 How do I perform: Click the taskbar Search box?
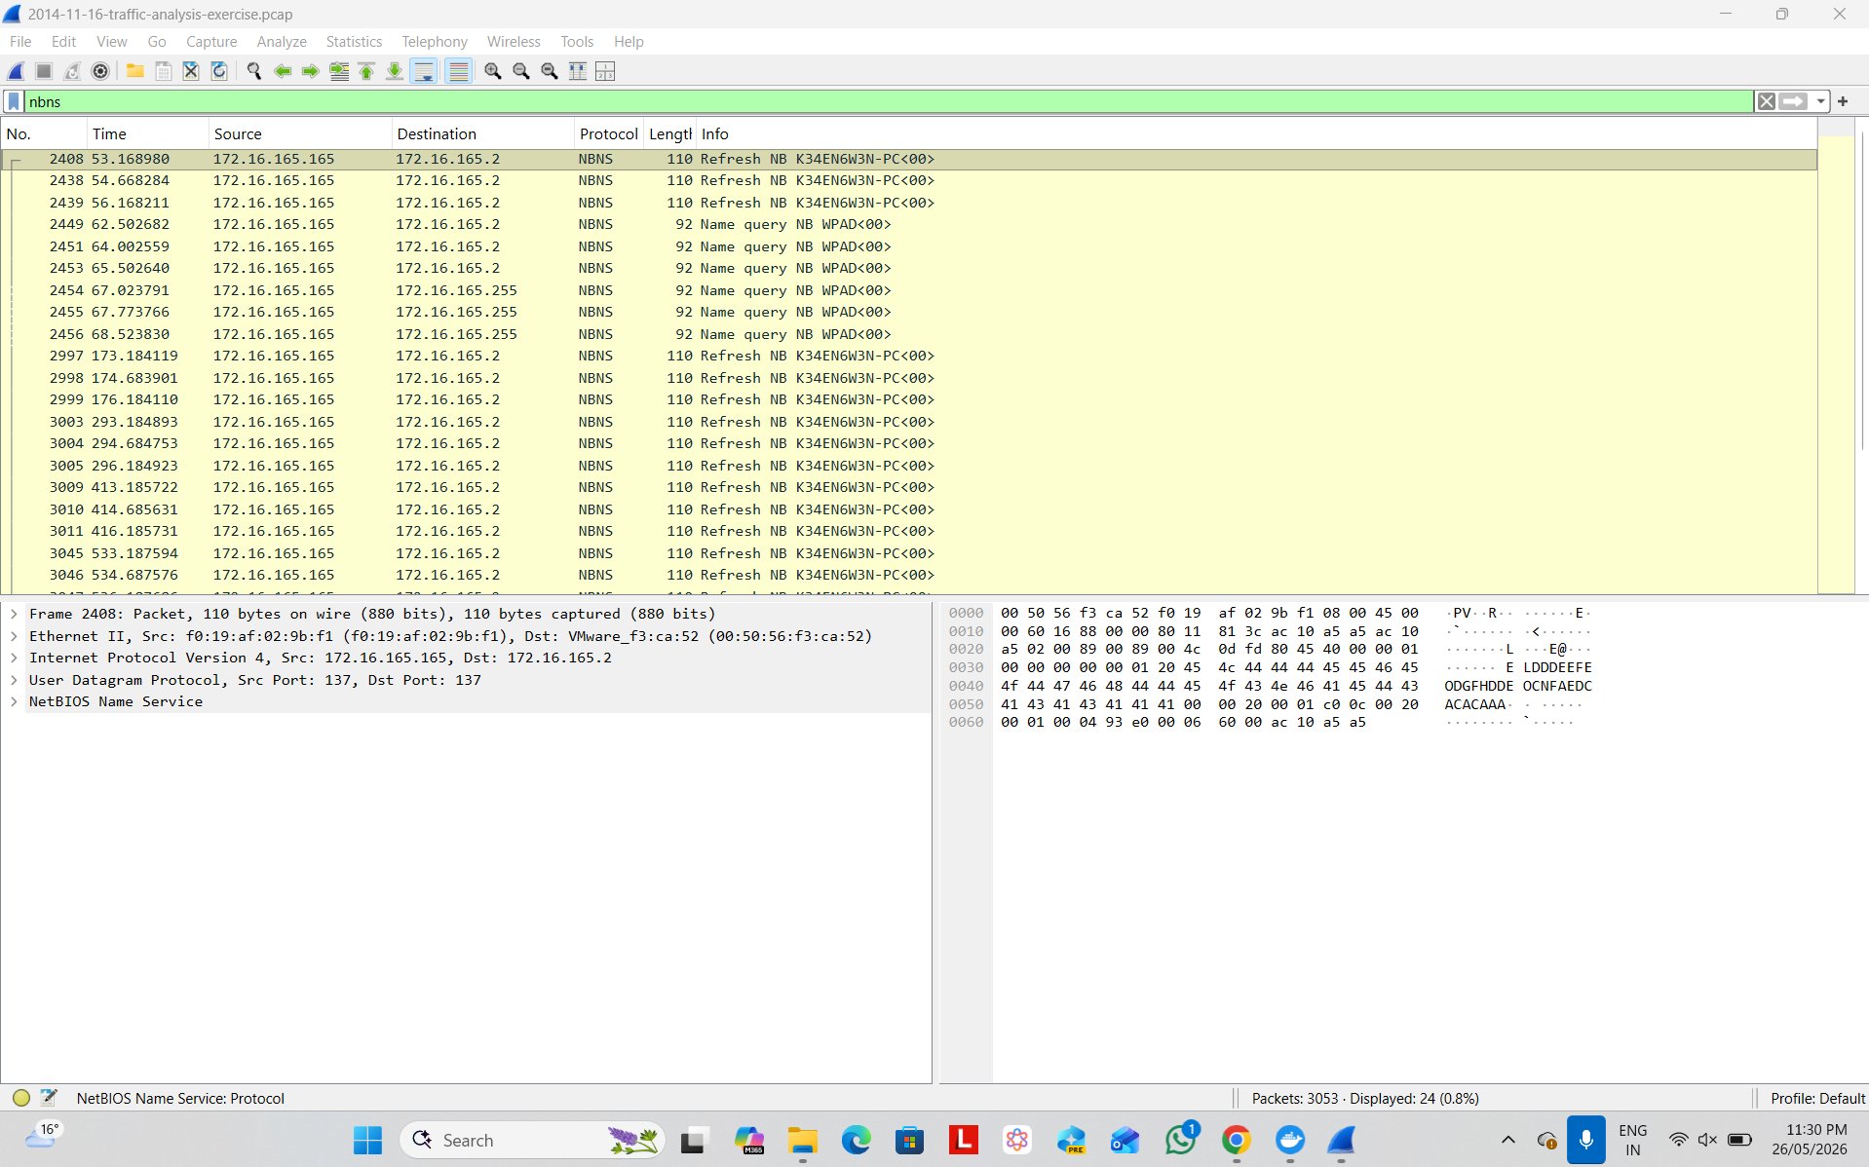click(533, 1140)
